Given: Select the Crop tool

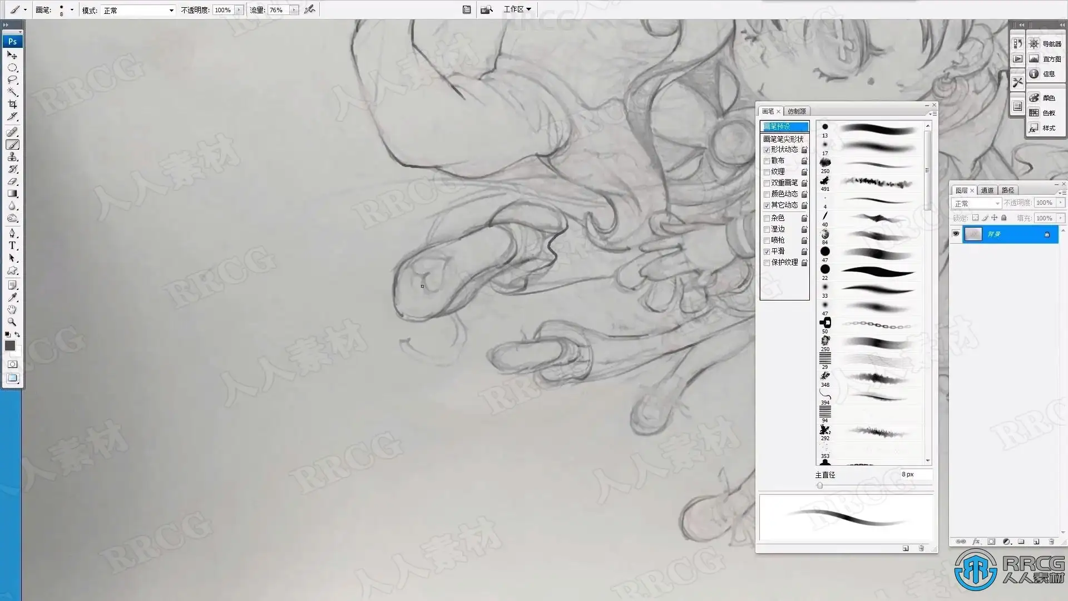Looking at the screenshot, I should (12, 104).
